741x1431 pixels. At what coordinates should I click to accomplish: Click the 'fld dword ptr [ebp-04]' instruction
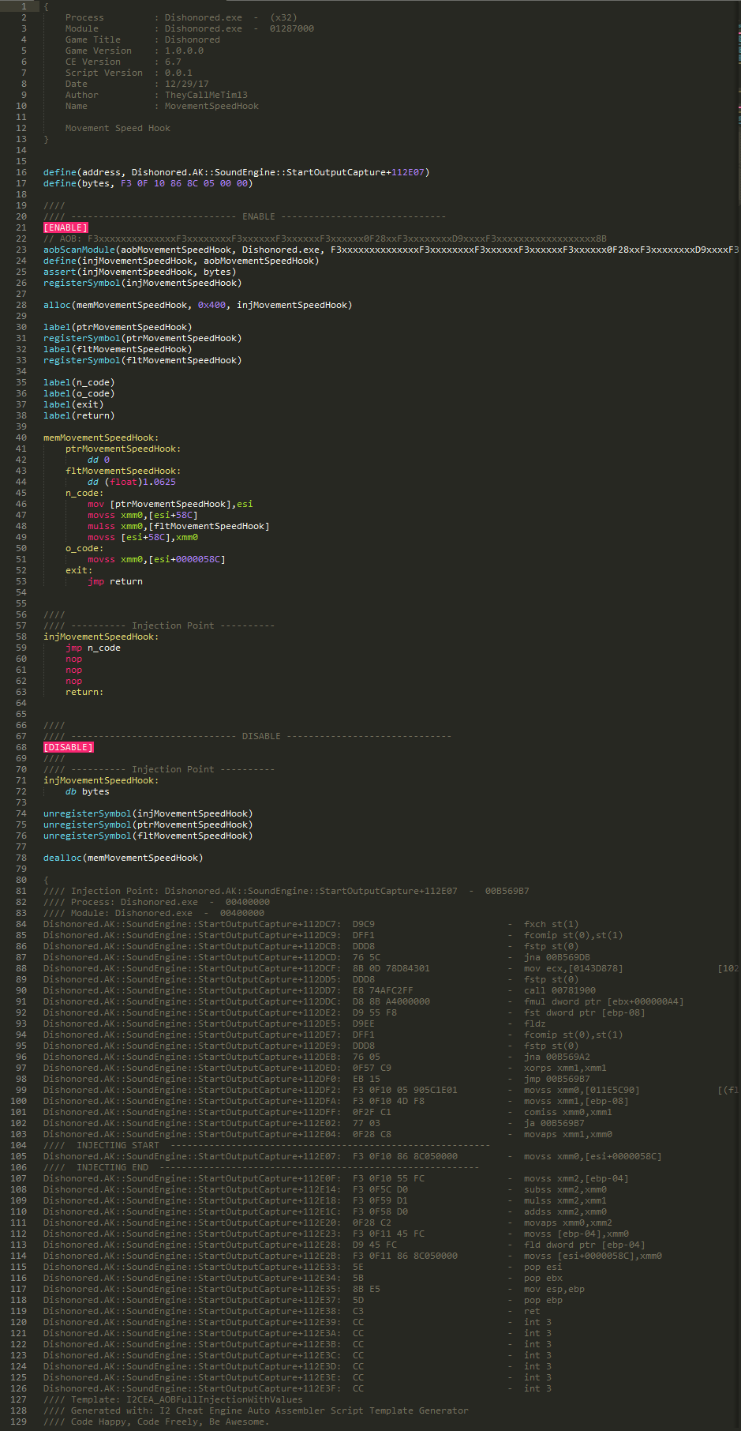coord(585,1245)
